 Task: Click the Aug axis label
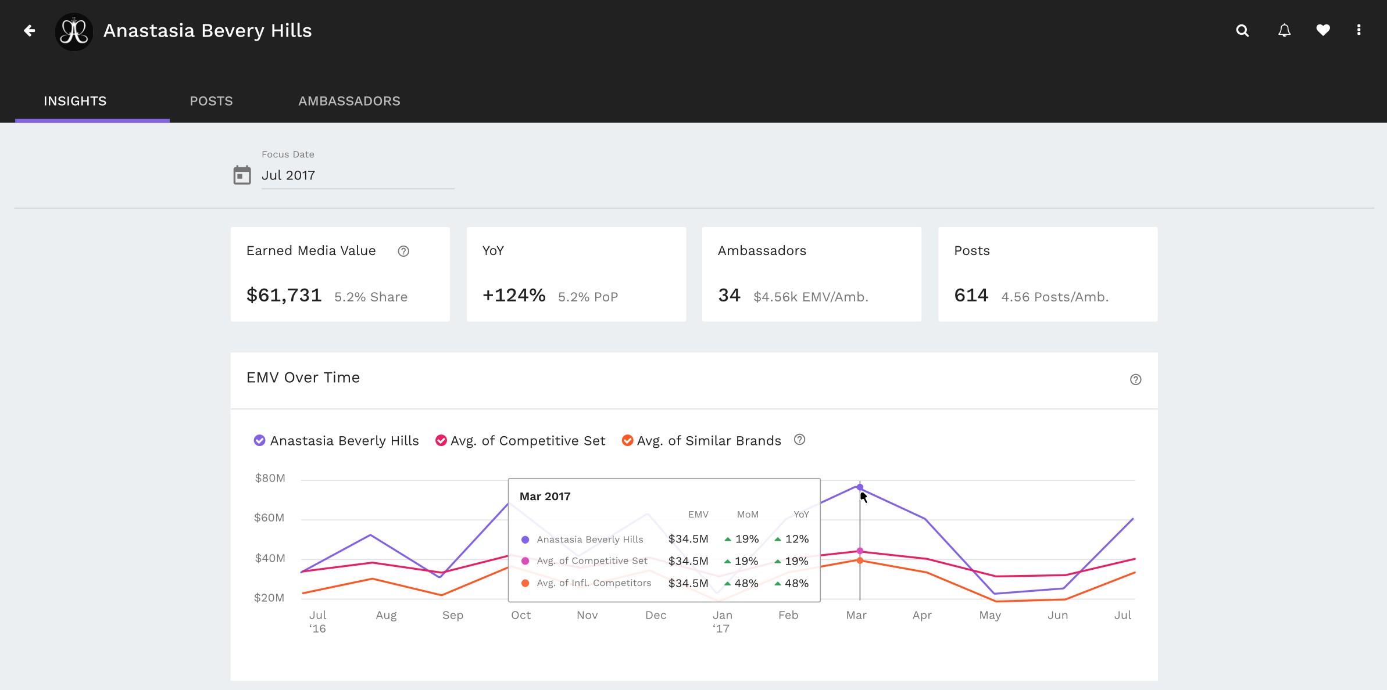point(386,615)
